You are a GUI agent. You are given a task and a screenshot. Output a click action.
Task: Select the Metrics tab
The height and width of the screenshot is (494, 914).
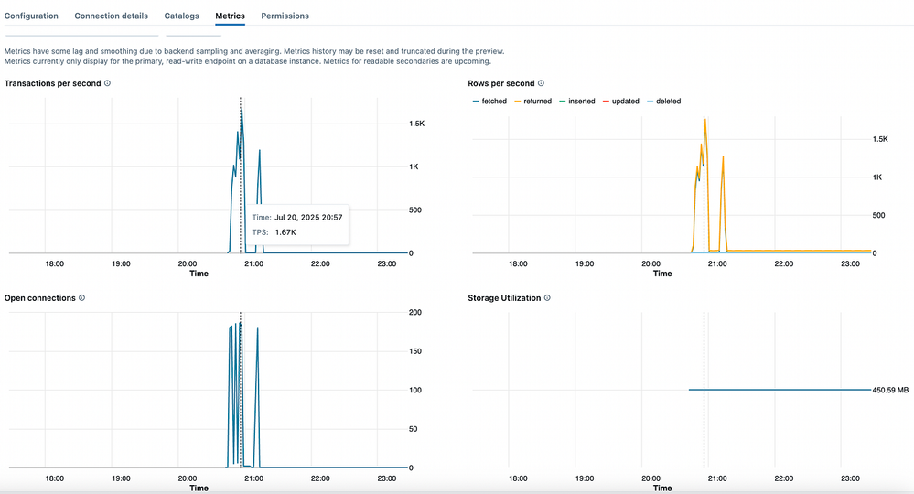(230, 16)
